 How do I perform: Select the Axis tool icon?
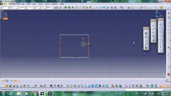[161, 47]
